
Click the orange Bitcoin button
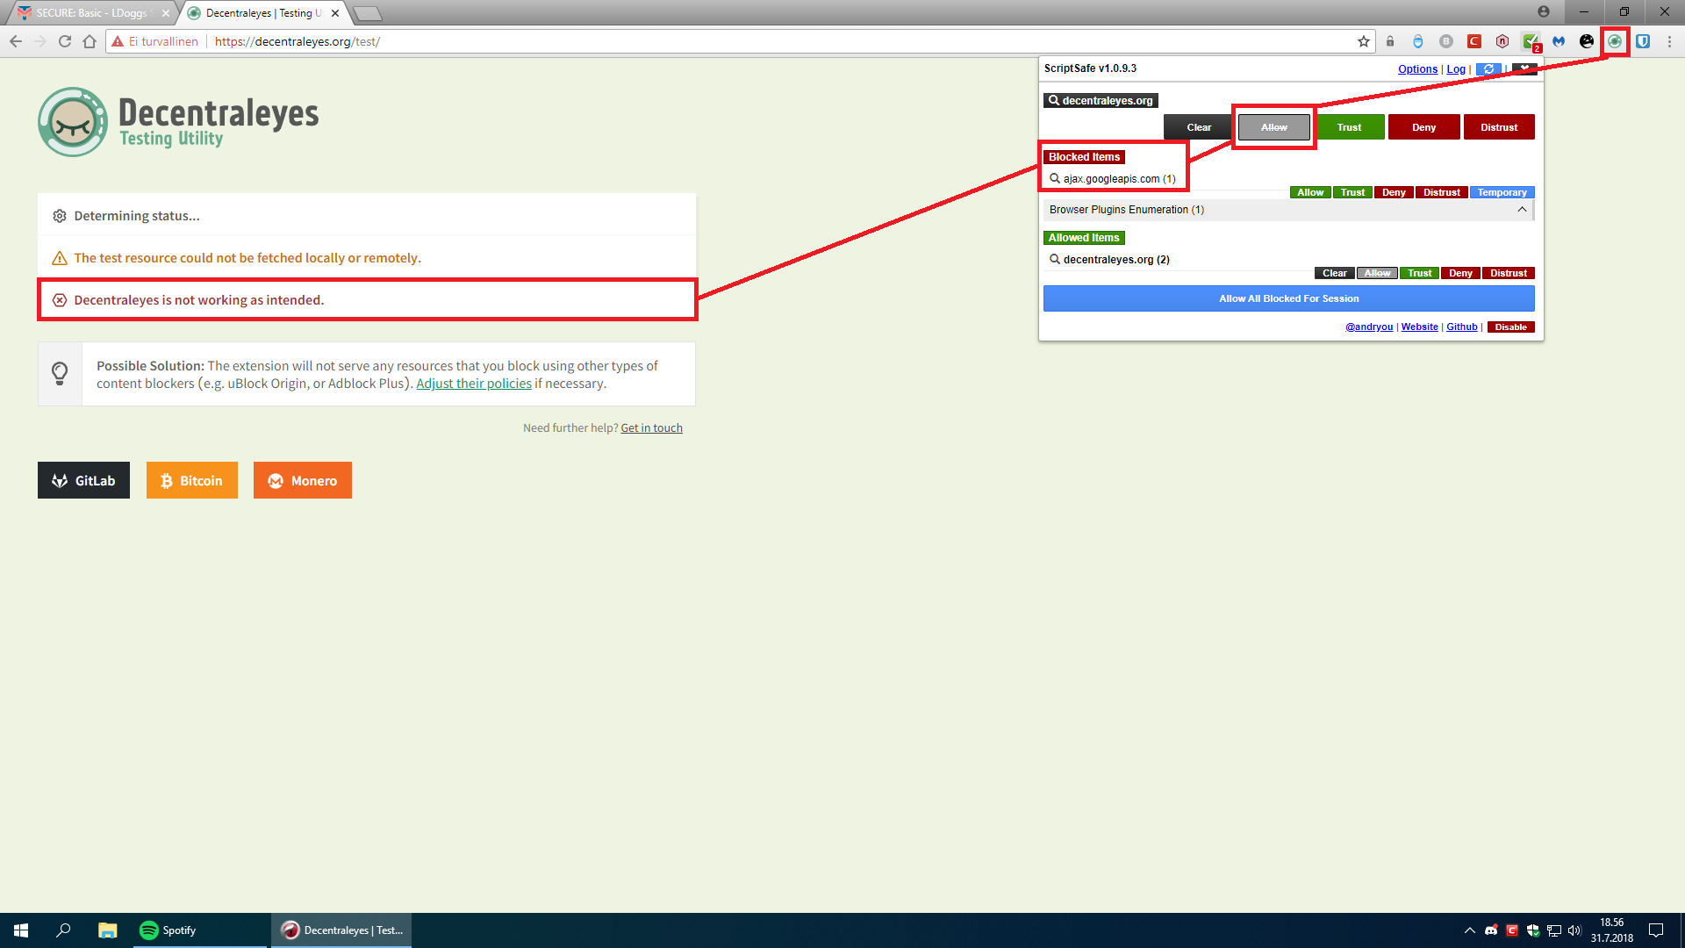191,480
